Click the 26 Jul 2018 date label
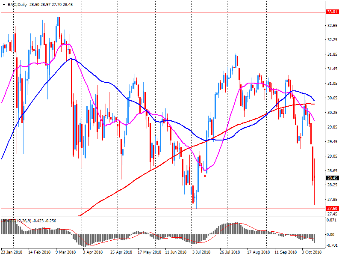342x257 pixels. [x=230, y=252]
